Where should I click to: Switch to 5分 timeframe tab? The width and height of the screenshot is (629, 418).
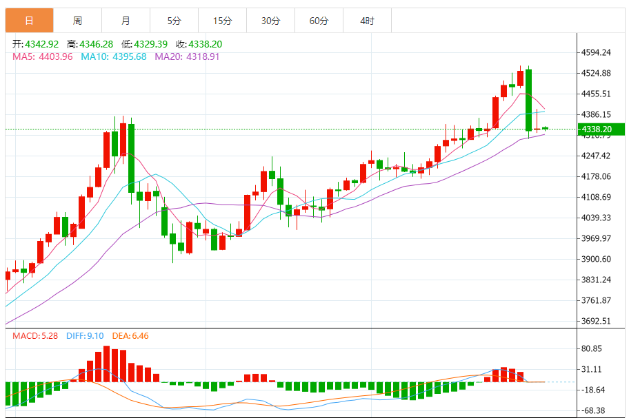click(174, 21)
